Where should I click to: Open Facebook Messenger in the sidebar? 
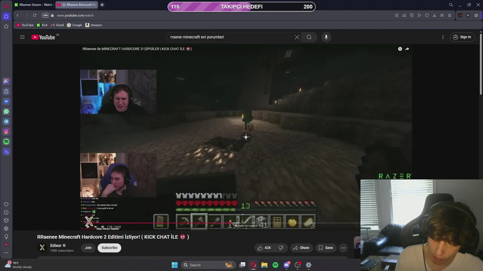point(6,101)
